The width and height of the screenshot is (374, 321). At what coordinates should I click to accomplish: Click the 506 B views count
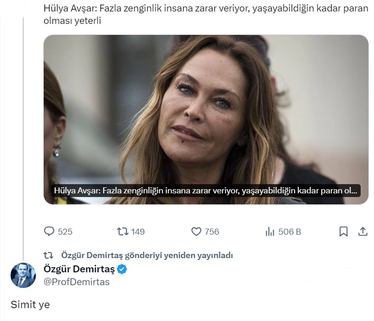pos(290,232)
